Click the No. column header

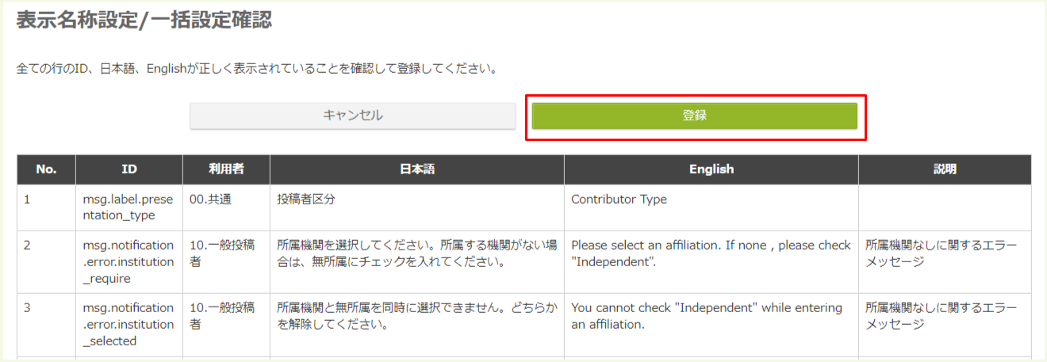click(x=46, y=170)
